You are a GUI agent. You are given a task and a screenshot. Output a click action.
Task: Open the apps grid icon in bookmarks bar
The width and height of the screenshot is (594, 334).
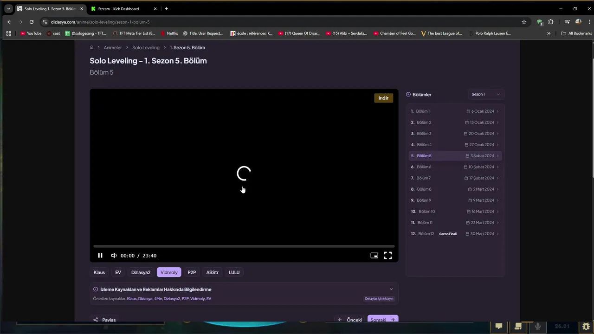[8, 33]
